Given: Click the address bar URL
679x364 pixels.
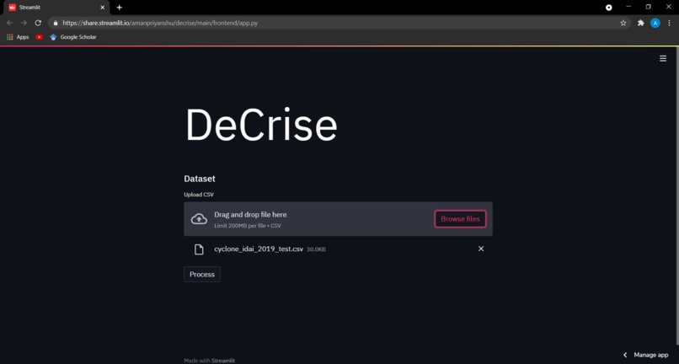Looking at the screenshot, I should click(x=160, y=23).
